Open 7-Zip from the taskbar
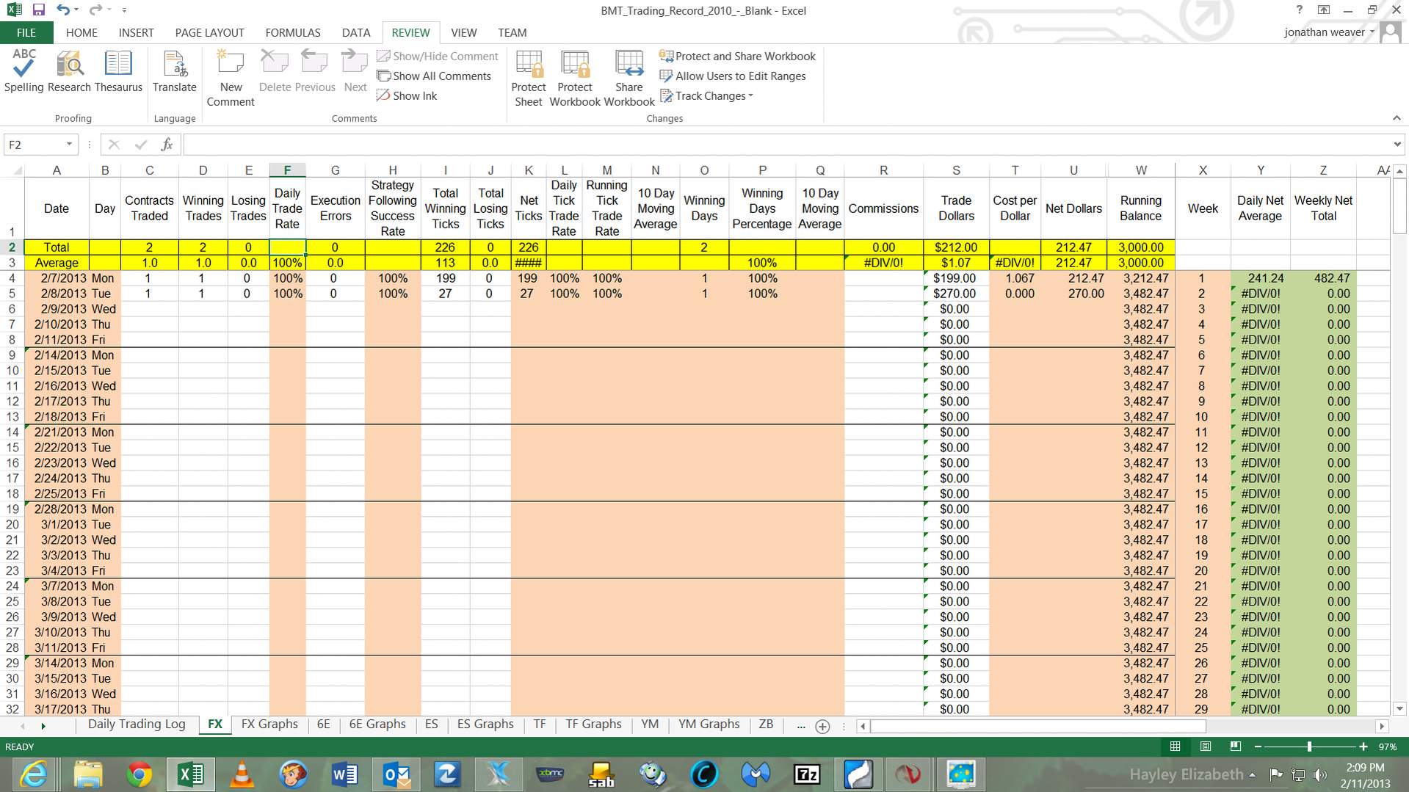Image resolution: width=1409 pixels, height=792 pixels. pyautogui.click(x=807, y=774)
